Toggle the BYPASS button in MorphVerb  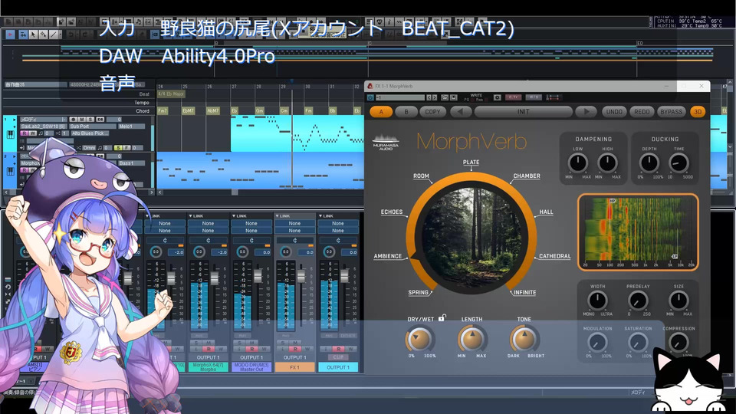(x=672, y=112)
